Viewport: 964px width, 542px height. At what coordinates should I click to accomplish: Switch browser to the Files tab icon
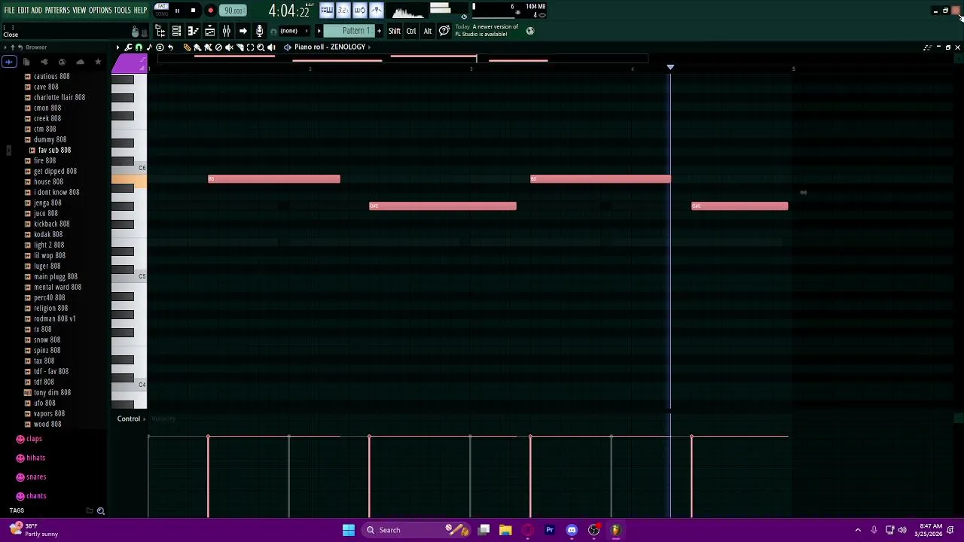pyautogui.click(x=26, y=62)
